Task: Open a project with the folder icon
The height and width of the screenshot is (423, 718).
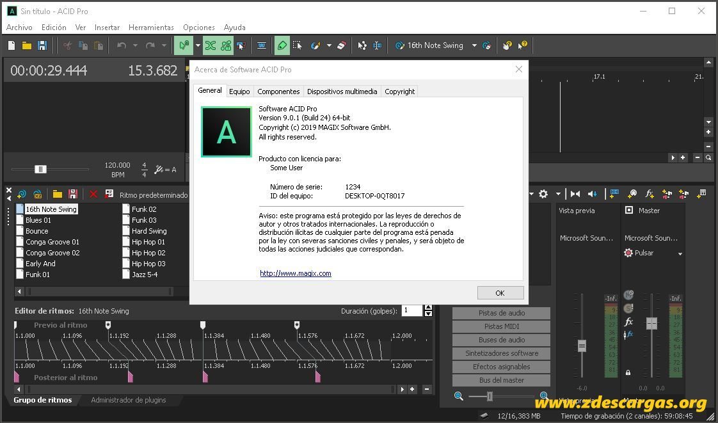Action: tap(27, 45)
